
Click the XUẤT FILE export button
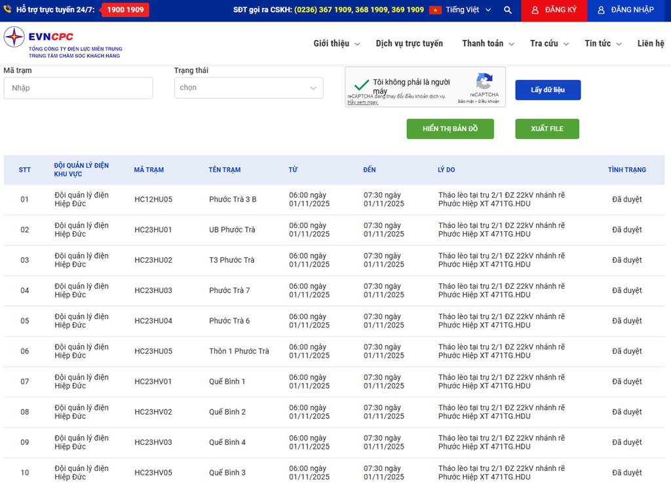tap(547, 129)
